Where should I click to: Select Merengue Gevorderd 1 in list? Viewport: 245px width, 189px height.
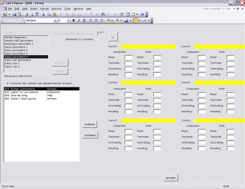coord(26,44)
